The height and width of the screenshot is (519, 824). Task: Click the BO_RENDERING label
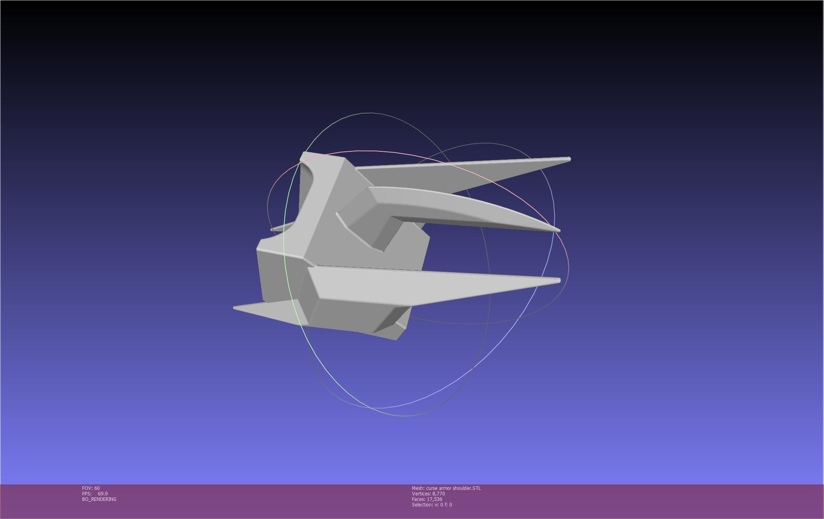coord(99,499)
